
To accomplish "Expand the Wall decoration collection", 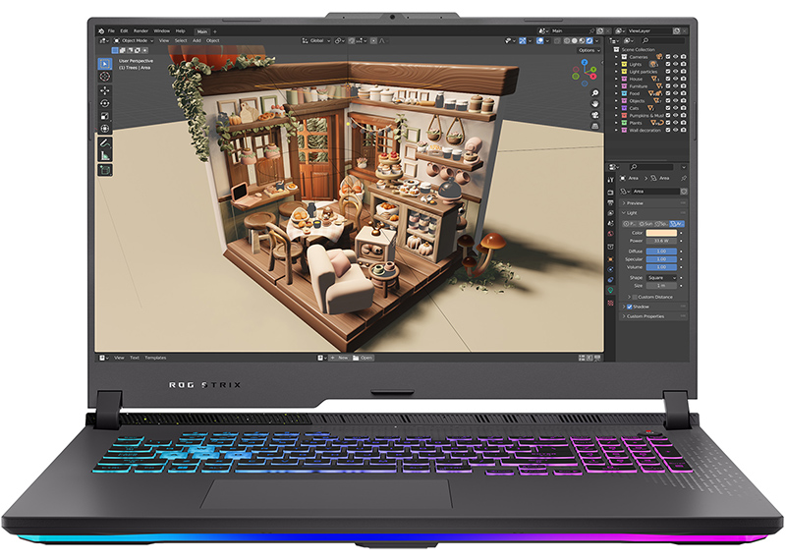I will pos(617,131).
